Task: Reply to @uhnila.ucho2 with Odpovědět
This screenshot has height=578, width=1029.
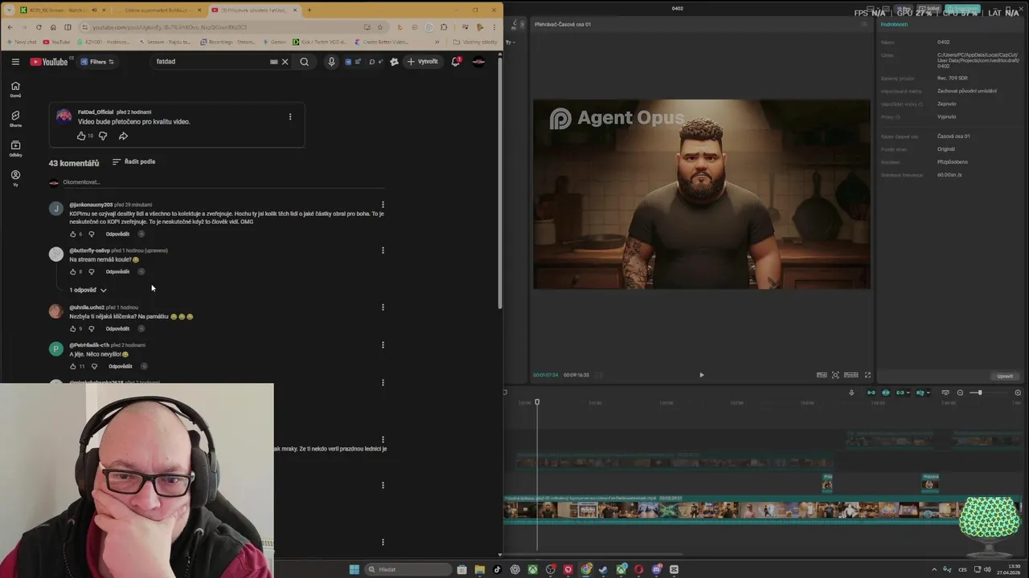Action: (x=117, y=328)
